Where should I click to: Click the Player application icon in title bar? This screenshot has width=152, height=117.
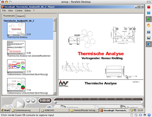[x=3, y=7]
